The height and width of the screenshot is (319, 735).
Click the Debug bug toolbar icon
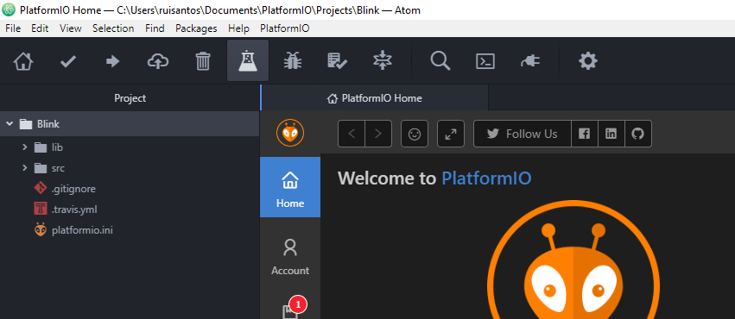[293, 61]
